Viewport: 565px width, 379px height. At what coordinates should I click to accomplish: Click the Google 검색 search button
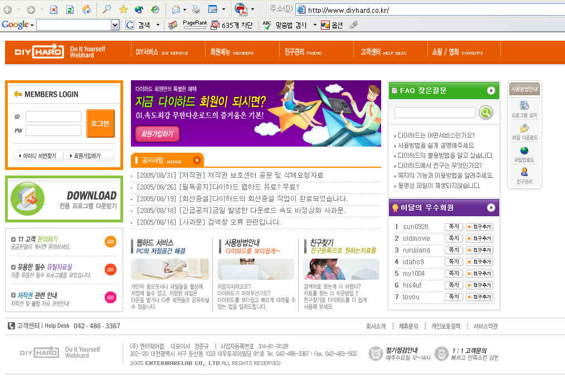(138, 25)
